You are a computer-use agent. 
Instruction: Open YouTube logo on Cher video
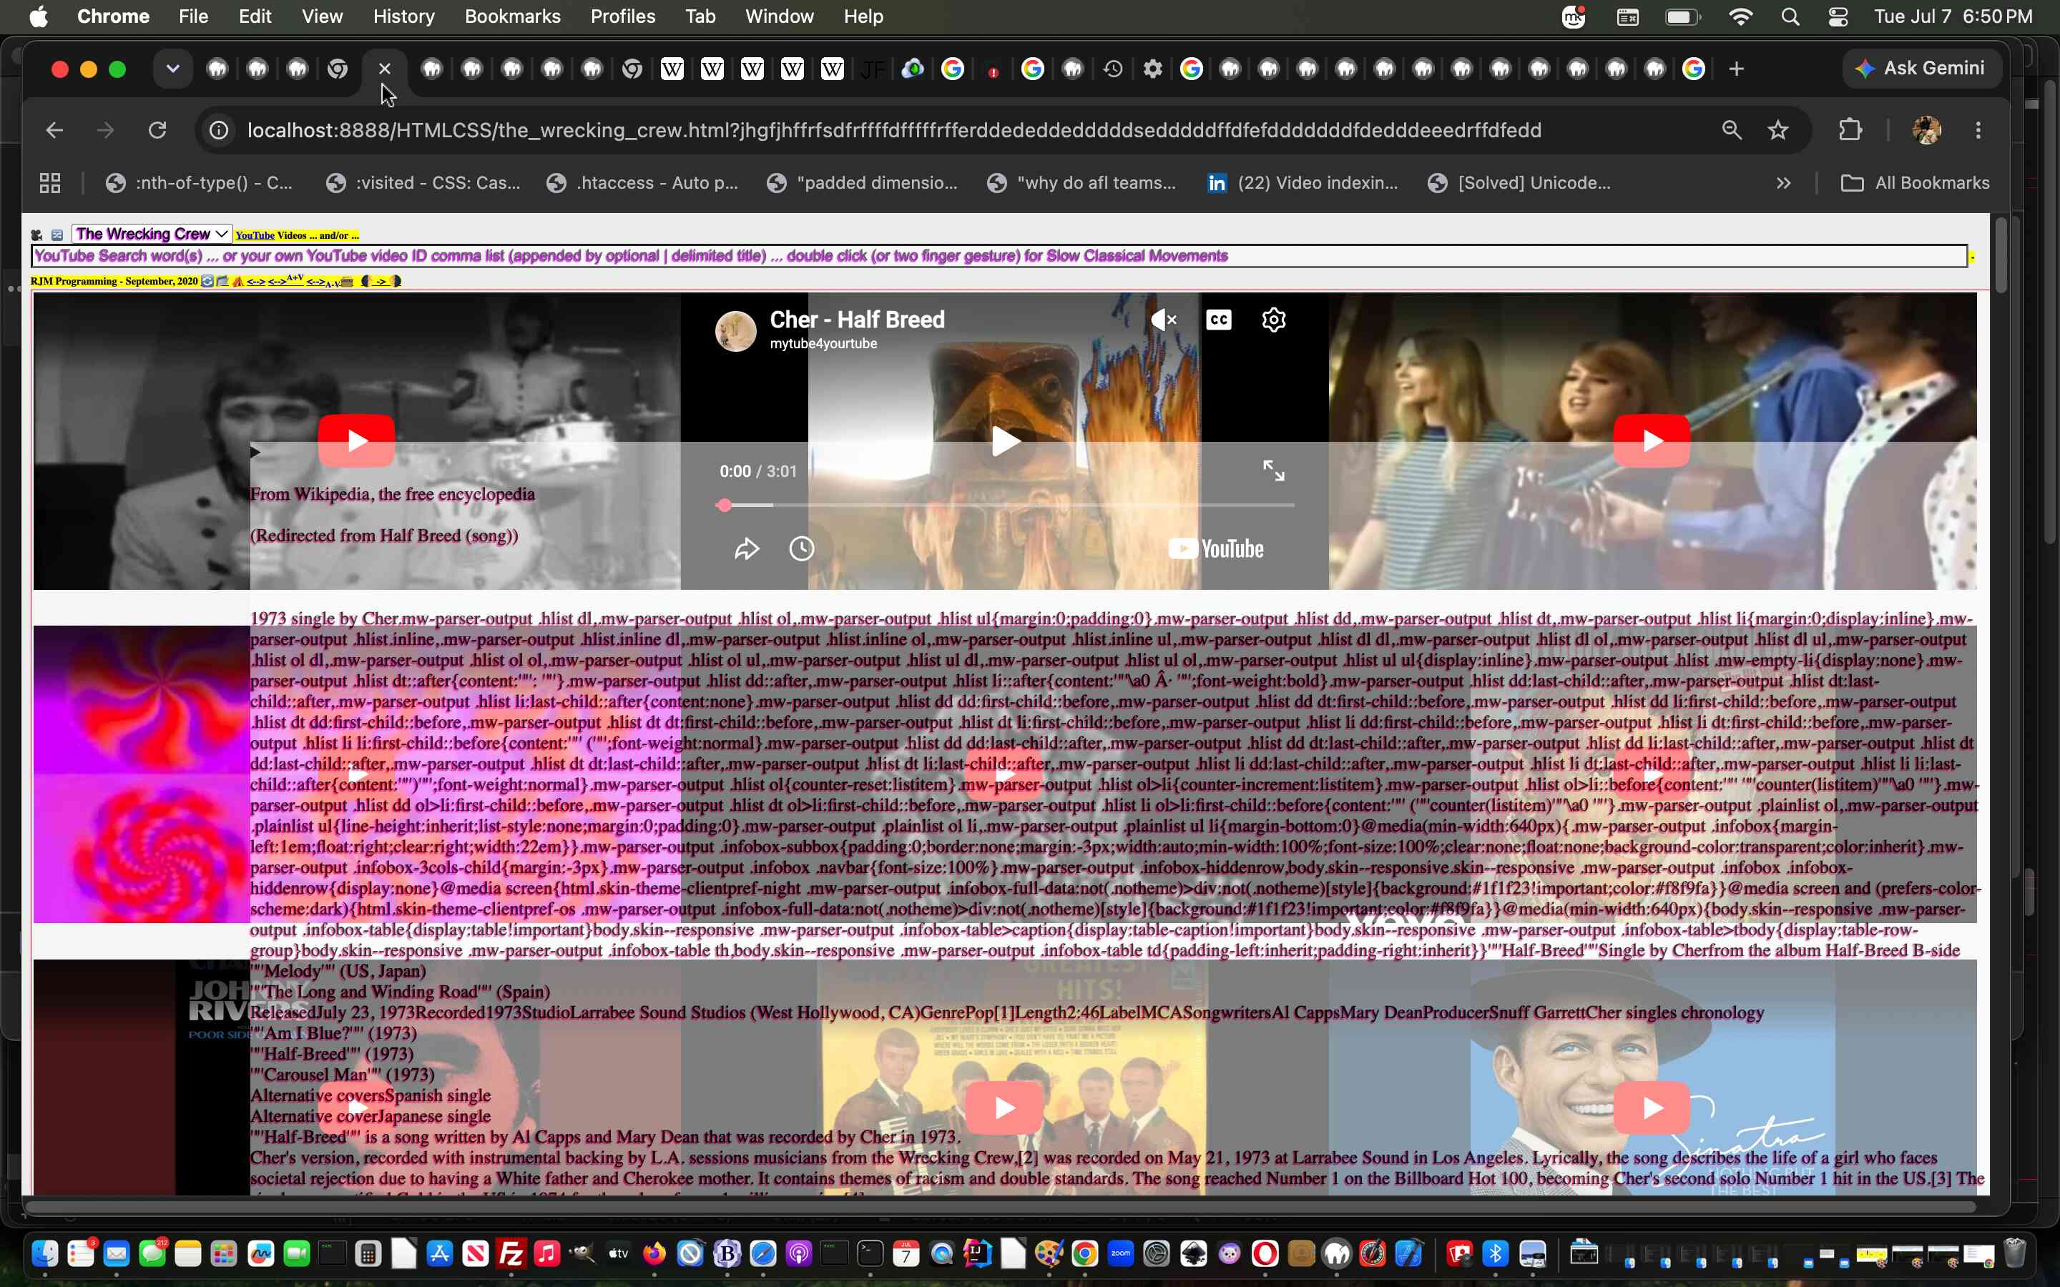pyautogui.click(x=1215, y=549)
